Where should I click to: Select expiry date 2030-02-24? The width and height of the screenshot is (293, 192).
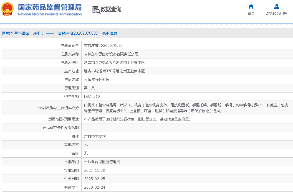(x=95, y=187)
